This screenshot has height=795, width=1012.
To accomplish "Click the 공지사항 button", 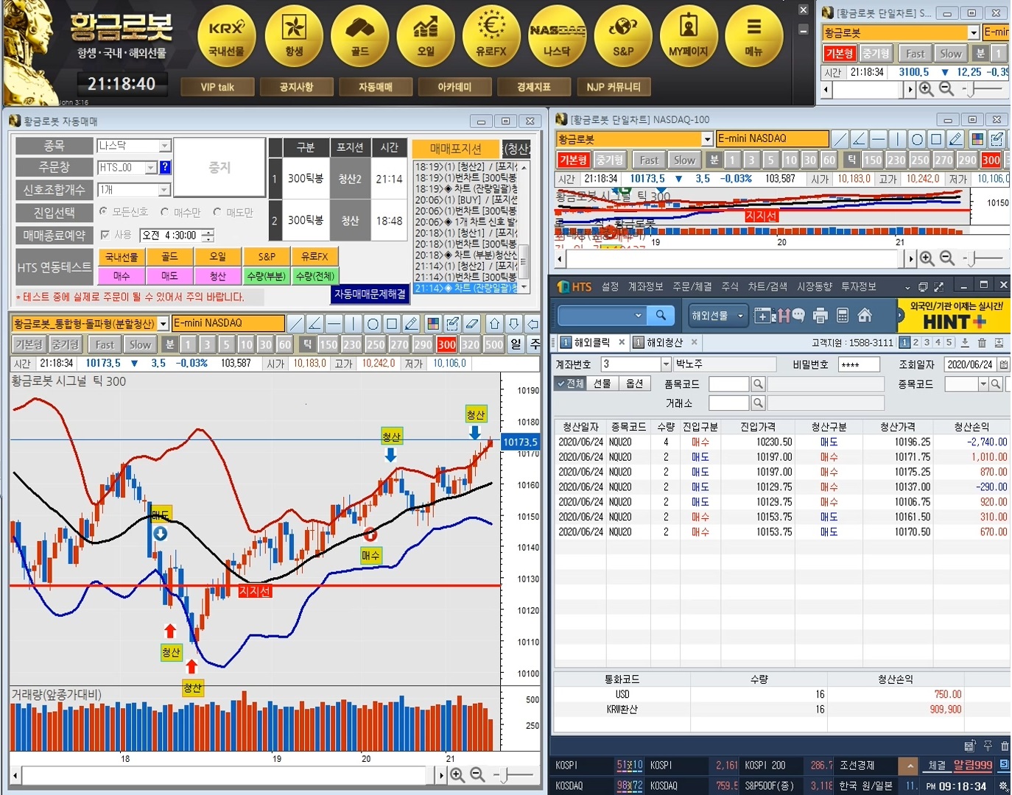I will [x=297, y=87].
